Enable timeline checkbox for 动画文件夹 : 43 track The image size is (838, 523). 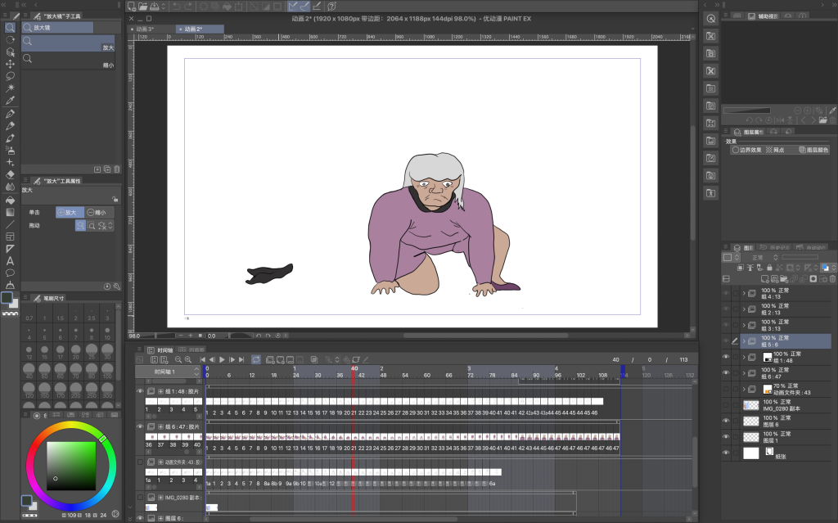(x=140, y=462)
